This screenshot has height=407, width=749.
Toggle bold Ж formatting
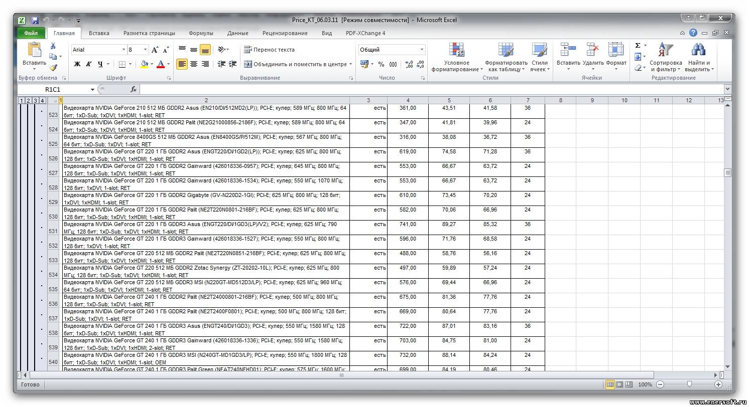[x=77, y=64]
